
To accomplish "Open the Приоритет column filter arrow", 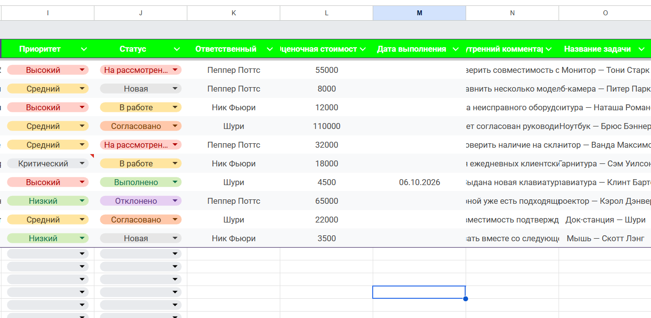I will click(x=84, y=49).
